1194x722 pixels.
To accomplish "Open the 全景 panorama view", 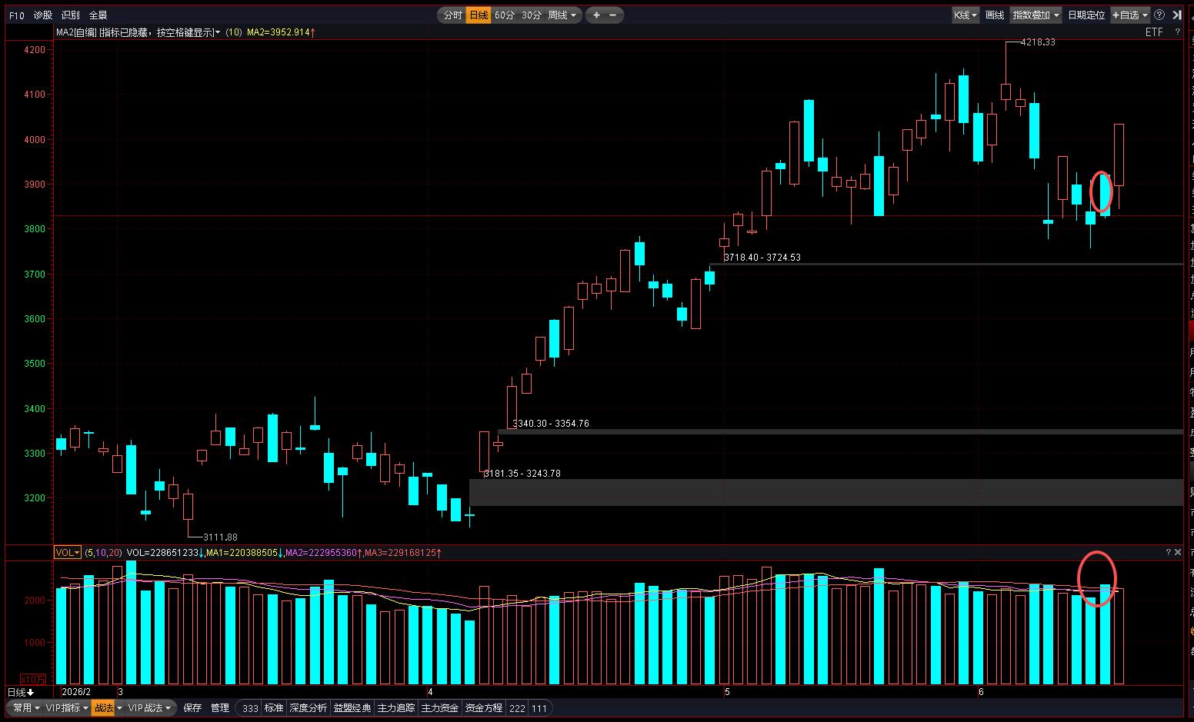I will pos(98,15).
